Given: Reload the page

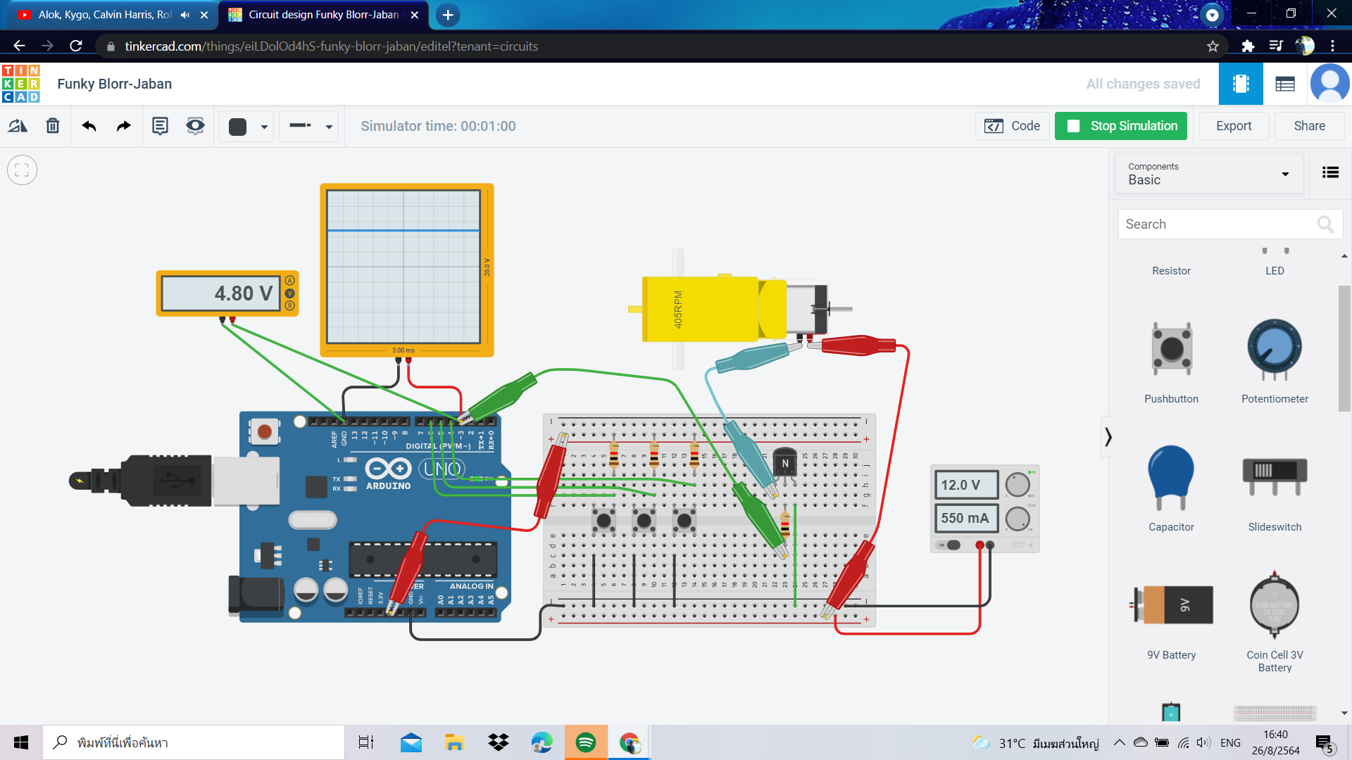Looking at the screenshot, I should click(76, 46).
